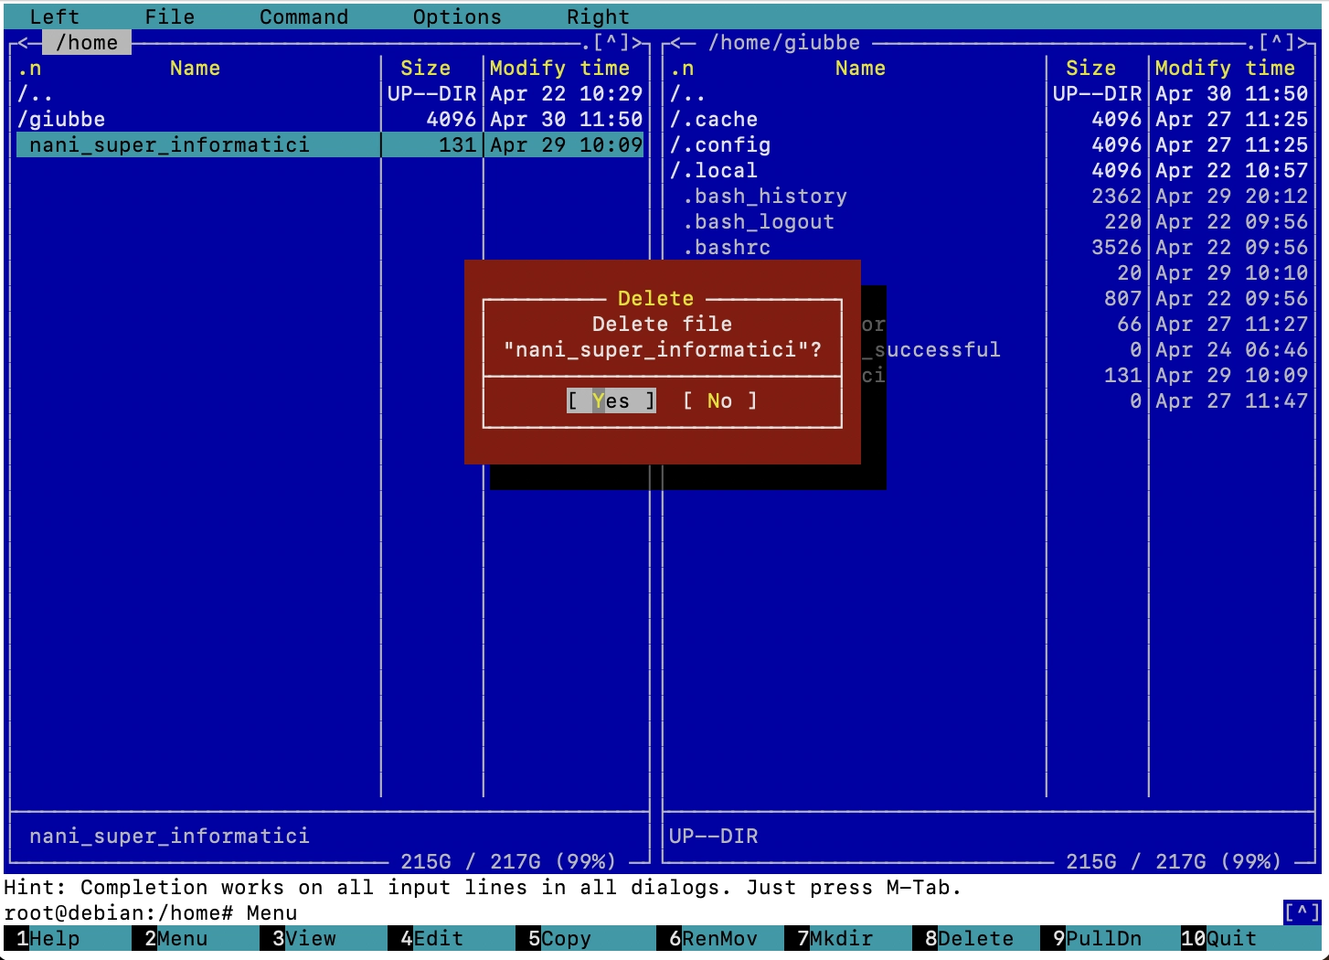Click left panel history back arrow
Screen dimensions: 1329x960
pyautogui.click(x=24, y=42)
